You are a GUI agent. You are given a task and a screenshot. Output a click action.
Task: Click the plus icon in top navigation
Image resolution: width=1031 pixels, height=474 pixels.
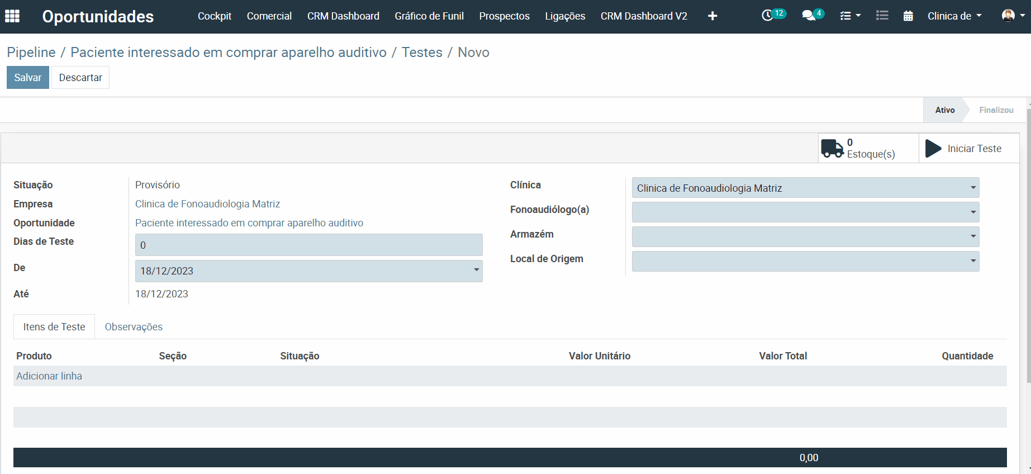712,16
